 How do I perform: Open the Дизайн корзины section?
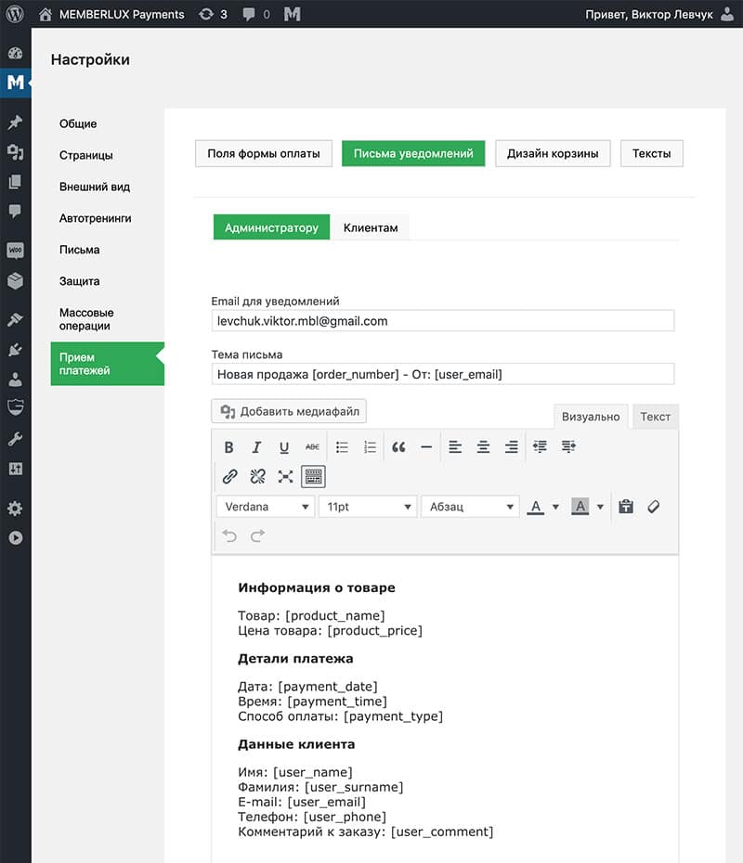tap(553, 153)
